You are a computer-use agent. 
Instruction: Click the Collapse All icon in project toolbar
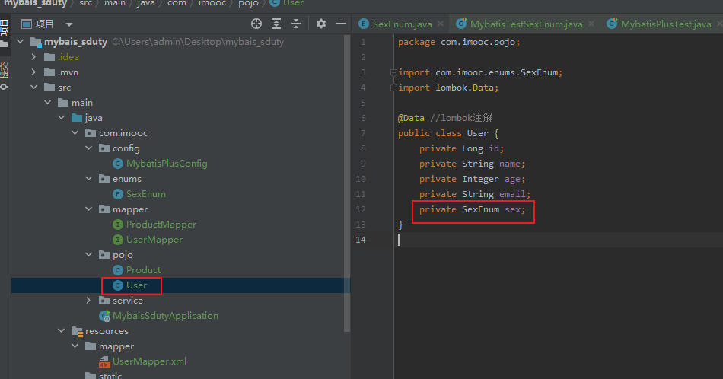point(296,24)
